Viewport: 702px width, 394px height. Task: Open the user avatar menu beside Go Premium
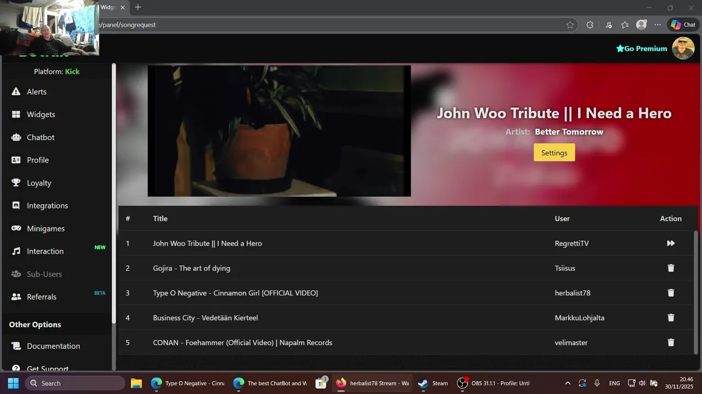[683, 48]
